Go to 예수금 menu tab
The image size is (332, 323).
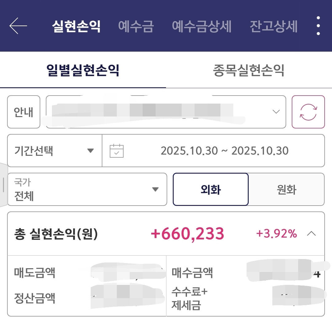136,26
